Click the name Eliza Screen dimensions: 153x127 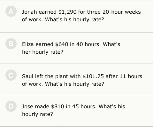pyautogui.click(x=28, y=44)
